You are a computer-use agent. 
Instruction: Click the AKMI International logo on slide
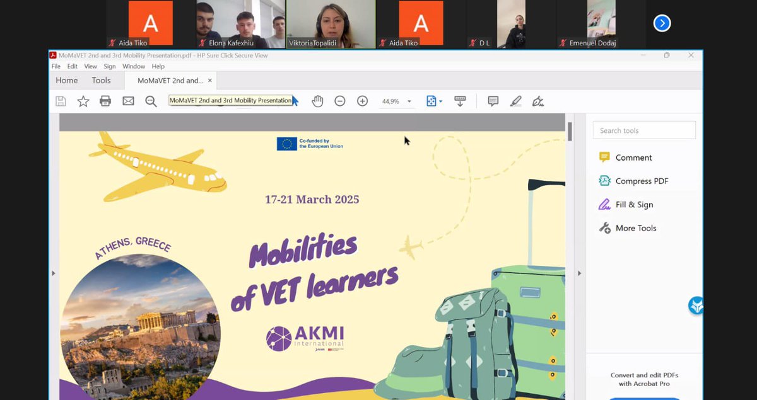pos(305,339)
